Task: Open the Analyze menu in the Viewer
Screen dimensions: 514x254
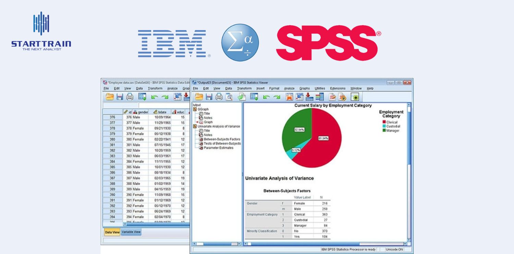Action: pyautogui.click(x=290, y=88)
